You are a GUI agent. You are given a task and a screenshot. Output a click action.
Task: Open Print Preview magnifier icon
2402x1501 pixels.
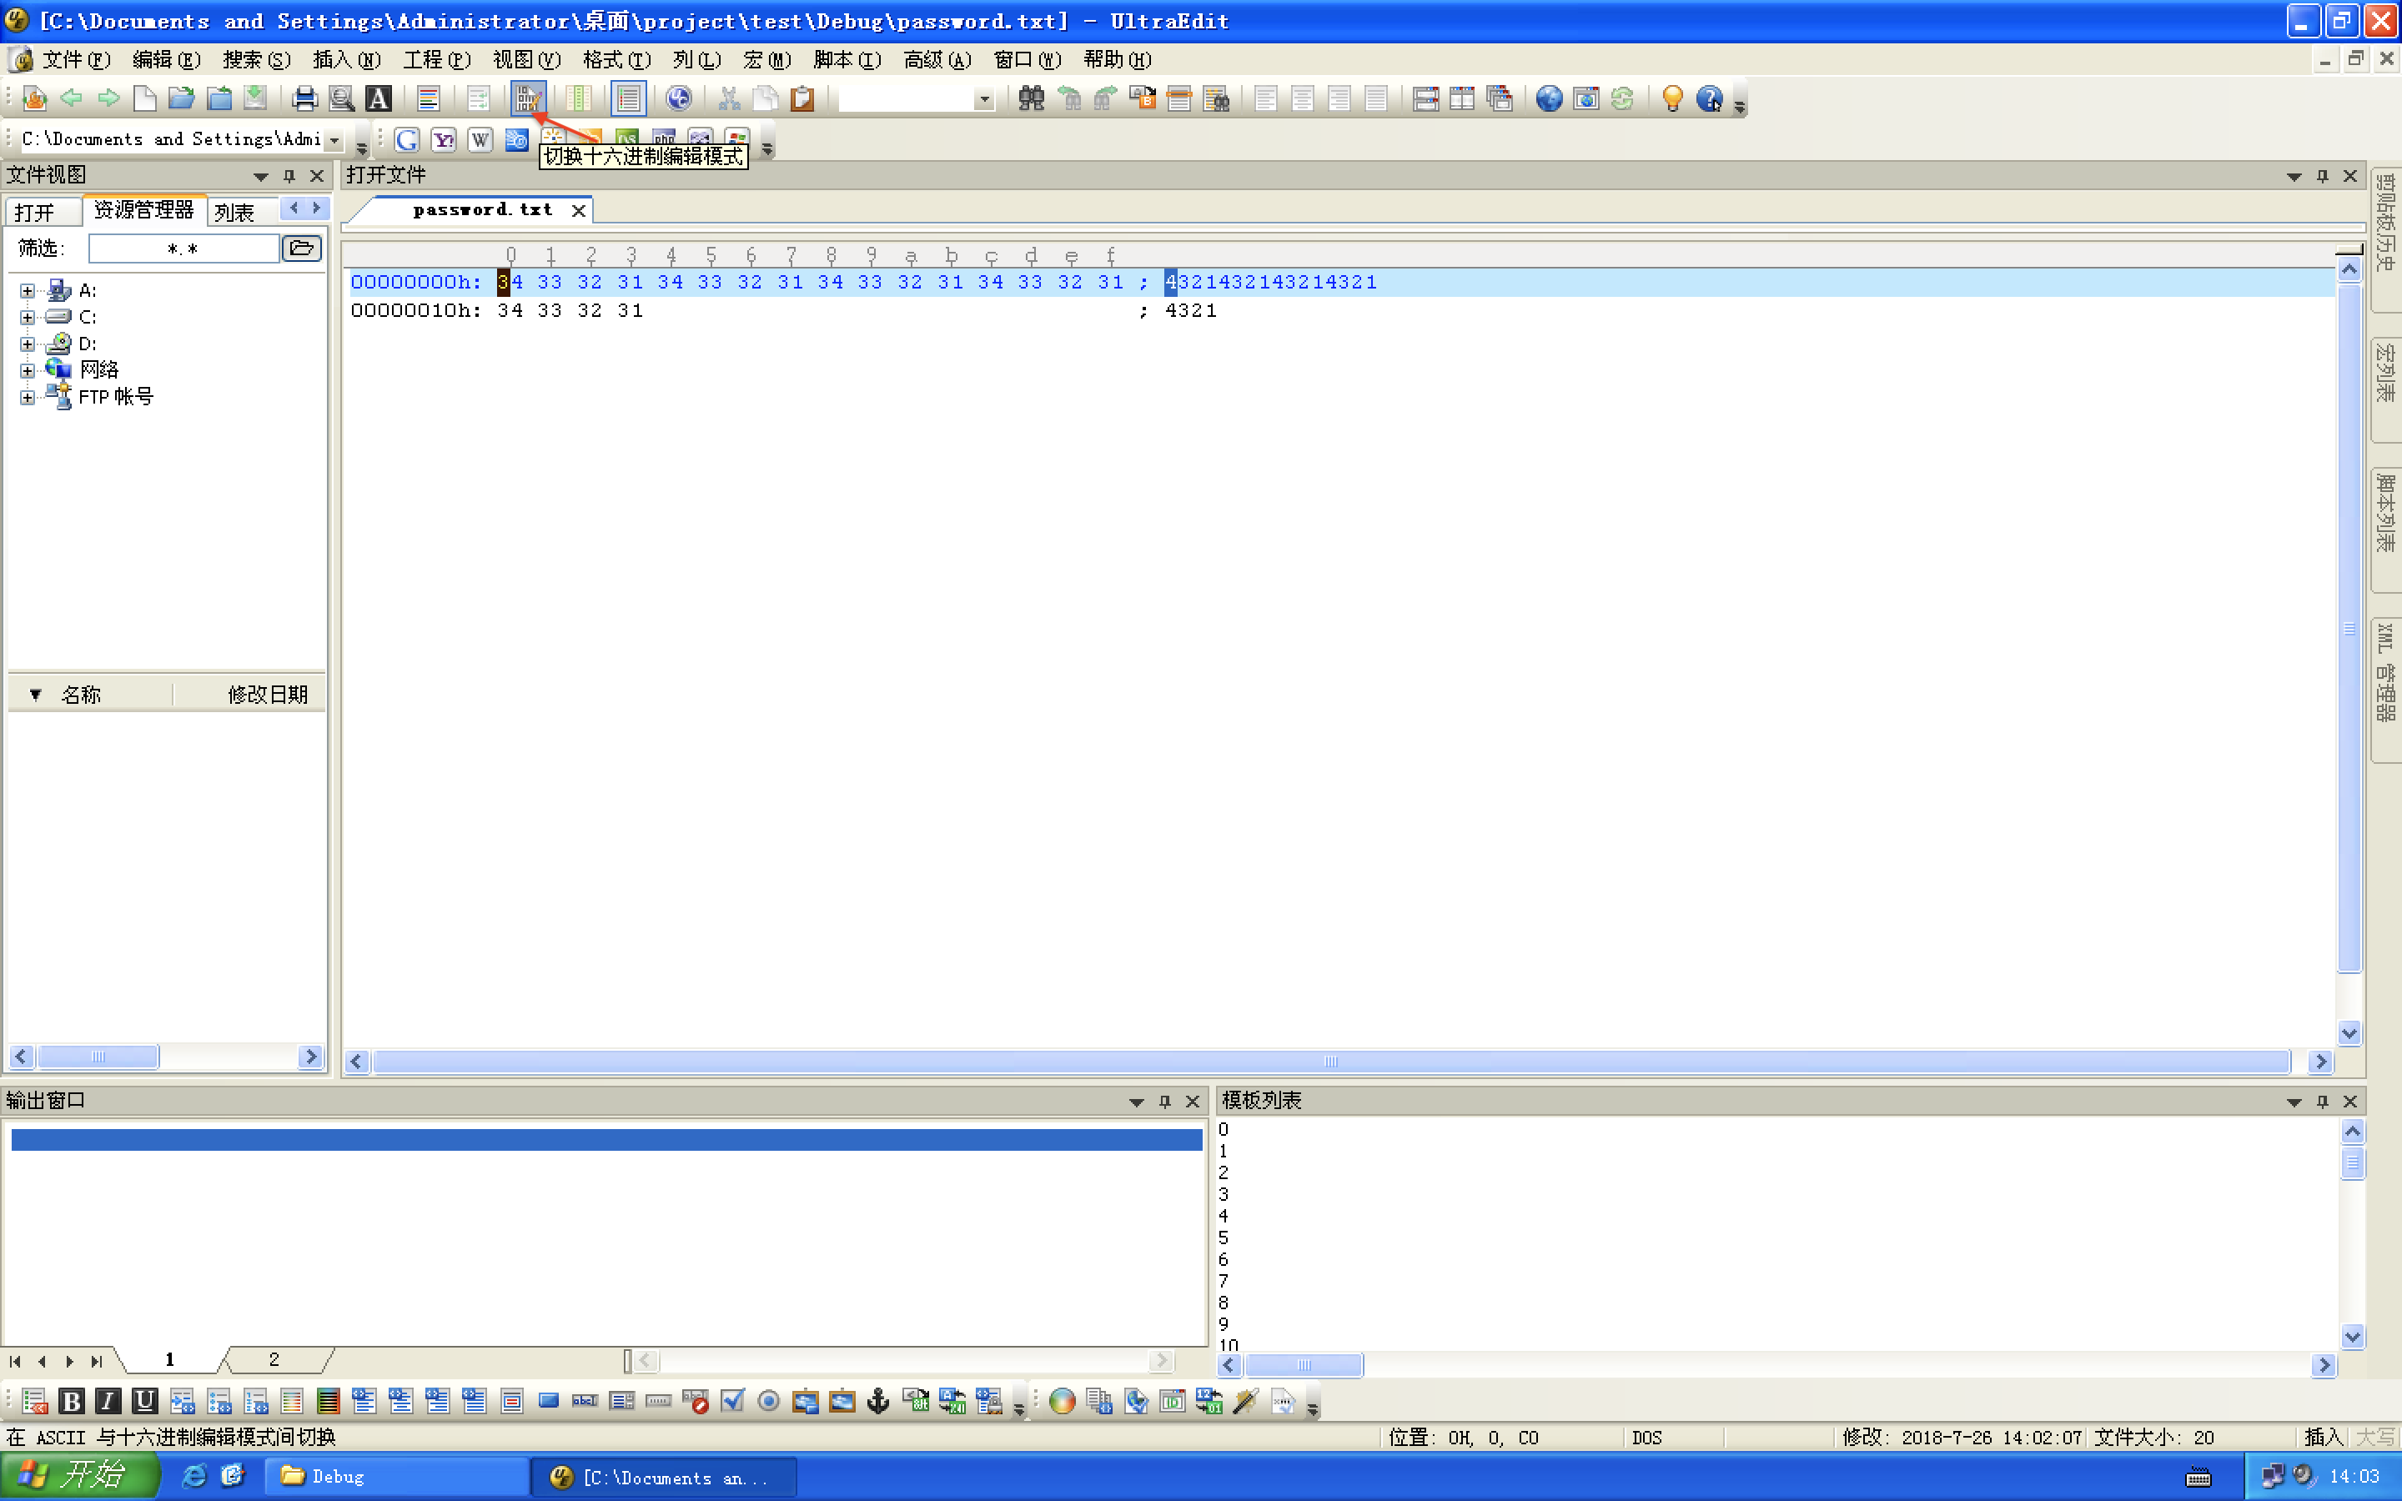(x=341, y=98)
